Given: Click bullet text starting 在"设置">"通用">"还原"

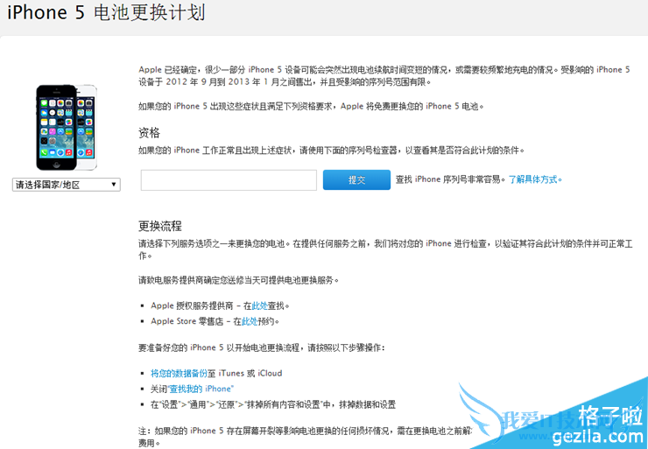Looking at the screenshot, I should point(273,405).
